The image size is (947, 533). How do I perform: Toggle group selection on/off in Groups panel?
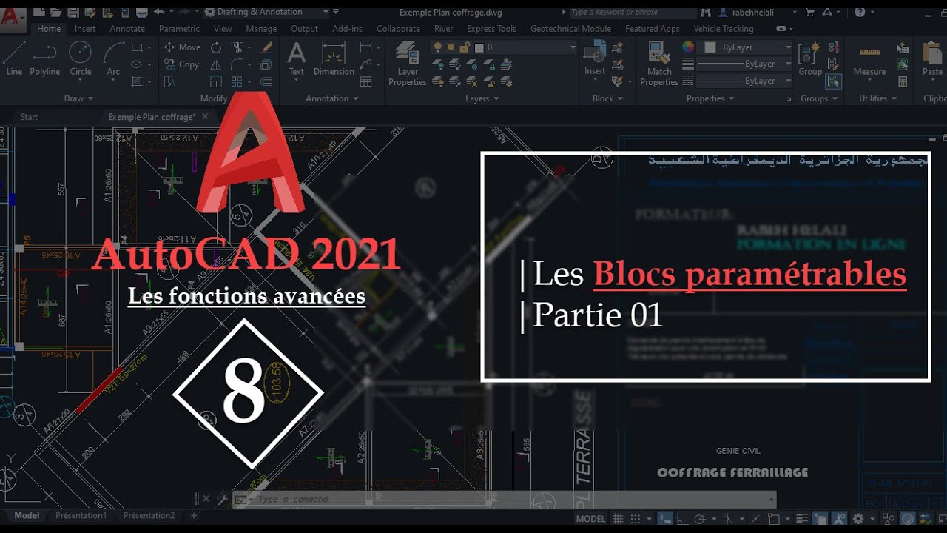click(x=834, y=81)
